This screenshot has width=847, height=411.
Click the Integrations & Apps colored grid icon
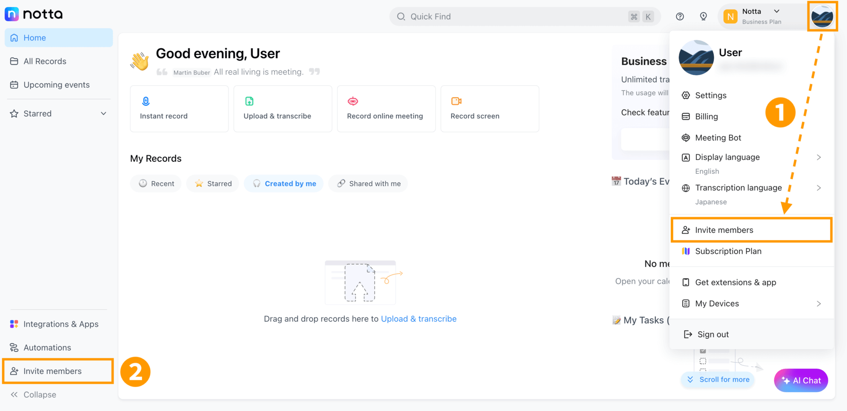[14, 324]
